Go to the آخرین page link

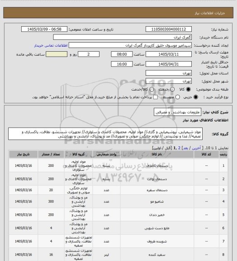tap(196, 148)
